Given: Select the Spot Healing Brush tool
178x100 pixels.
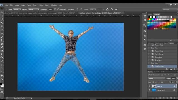Looking at the screenshot, I should pos(2,33).
